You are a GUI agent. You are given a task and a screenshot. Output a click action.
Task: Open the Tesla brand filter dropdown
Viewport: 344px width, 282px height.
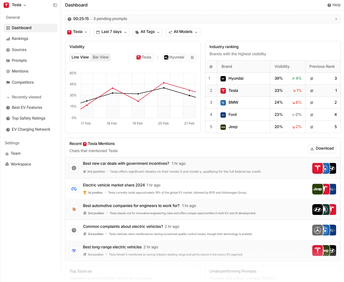click(78, 32)
